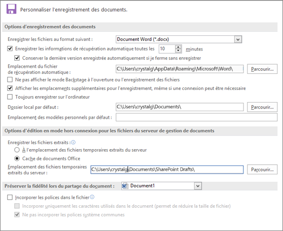Click Préserver la fidélité lors du partage label

coord(59,186)
